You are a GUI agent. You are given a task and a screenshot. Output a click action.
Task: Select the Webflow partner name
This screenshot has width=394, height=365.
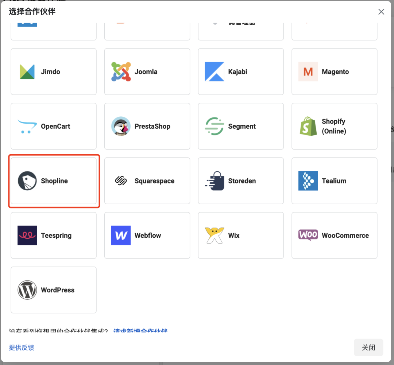tap(148, 236)
